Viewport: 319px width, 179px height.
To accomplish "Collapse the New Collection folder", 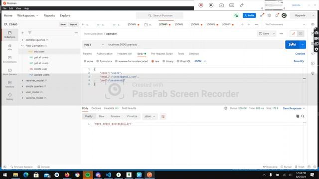I will click(x=22, y=46).
